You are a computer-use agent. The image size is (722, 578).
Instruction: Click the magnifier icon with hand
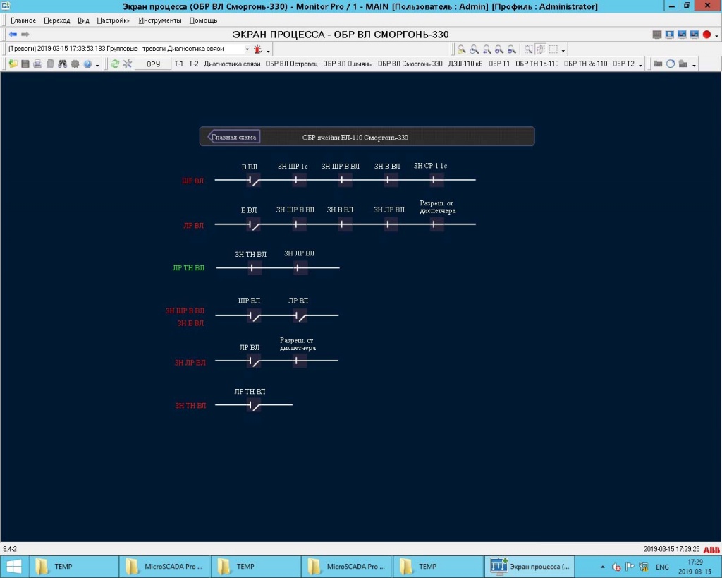[475, 49]
